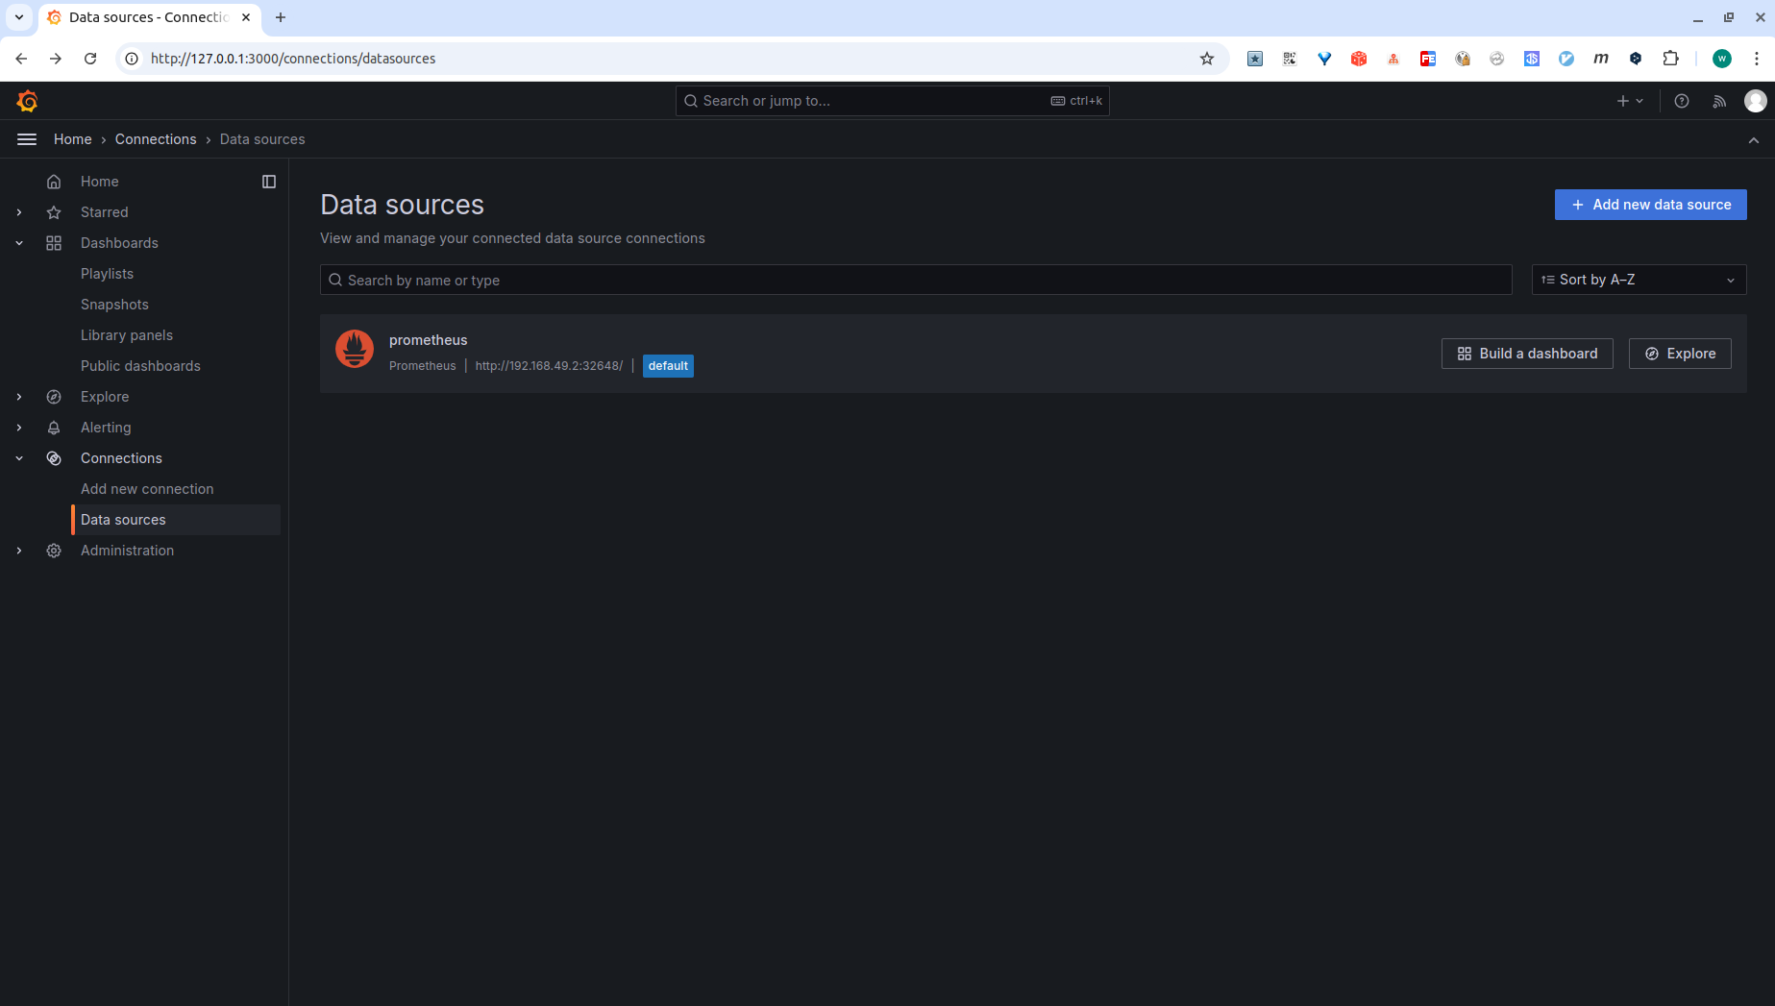Click Add new data source button

1650,205
